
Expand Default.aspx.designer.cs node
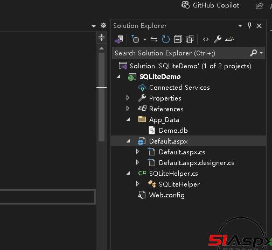(137, 162)
